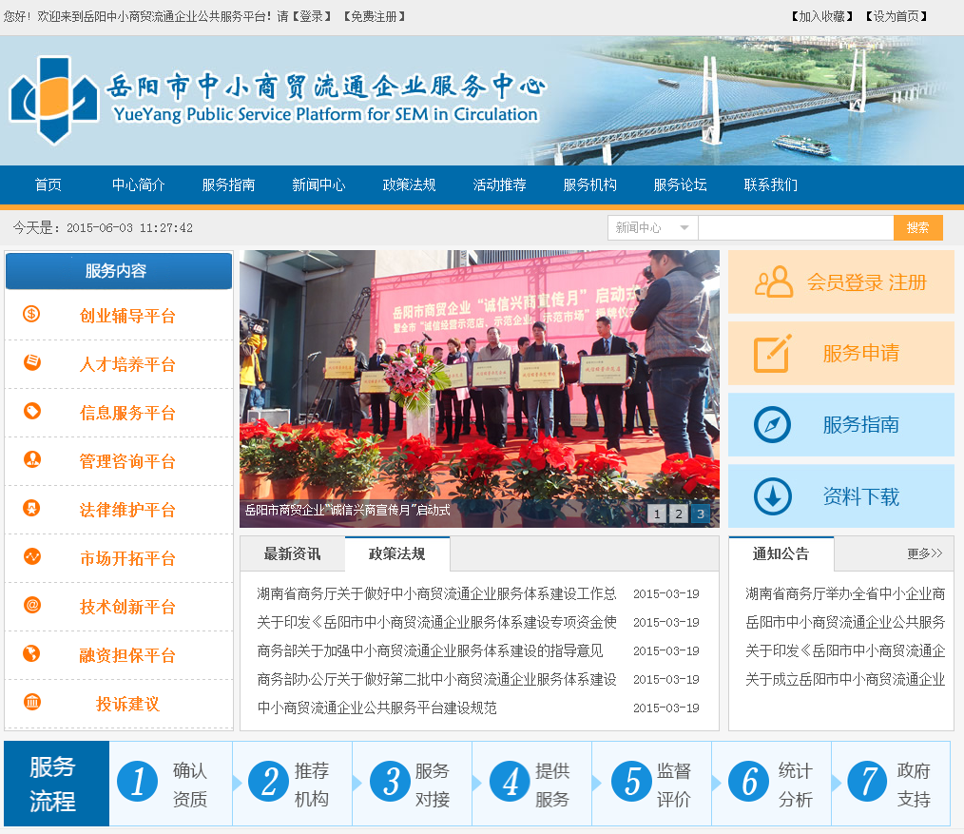
Task: Select step 5 监督评价 in service flow
Action: 651,784
